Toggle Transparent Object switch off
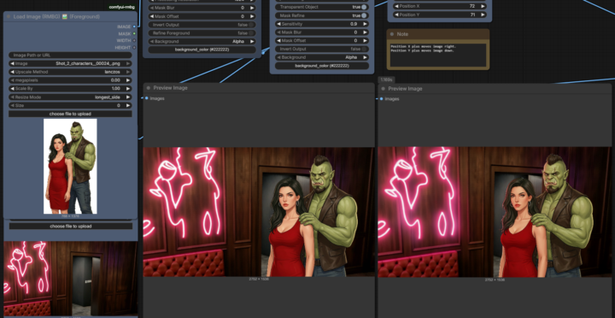The width and height of the screenshot is (615, 318). point(364,7)
